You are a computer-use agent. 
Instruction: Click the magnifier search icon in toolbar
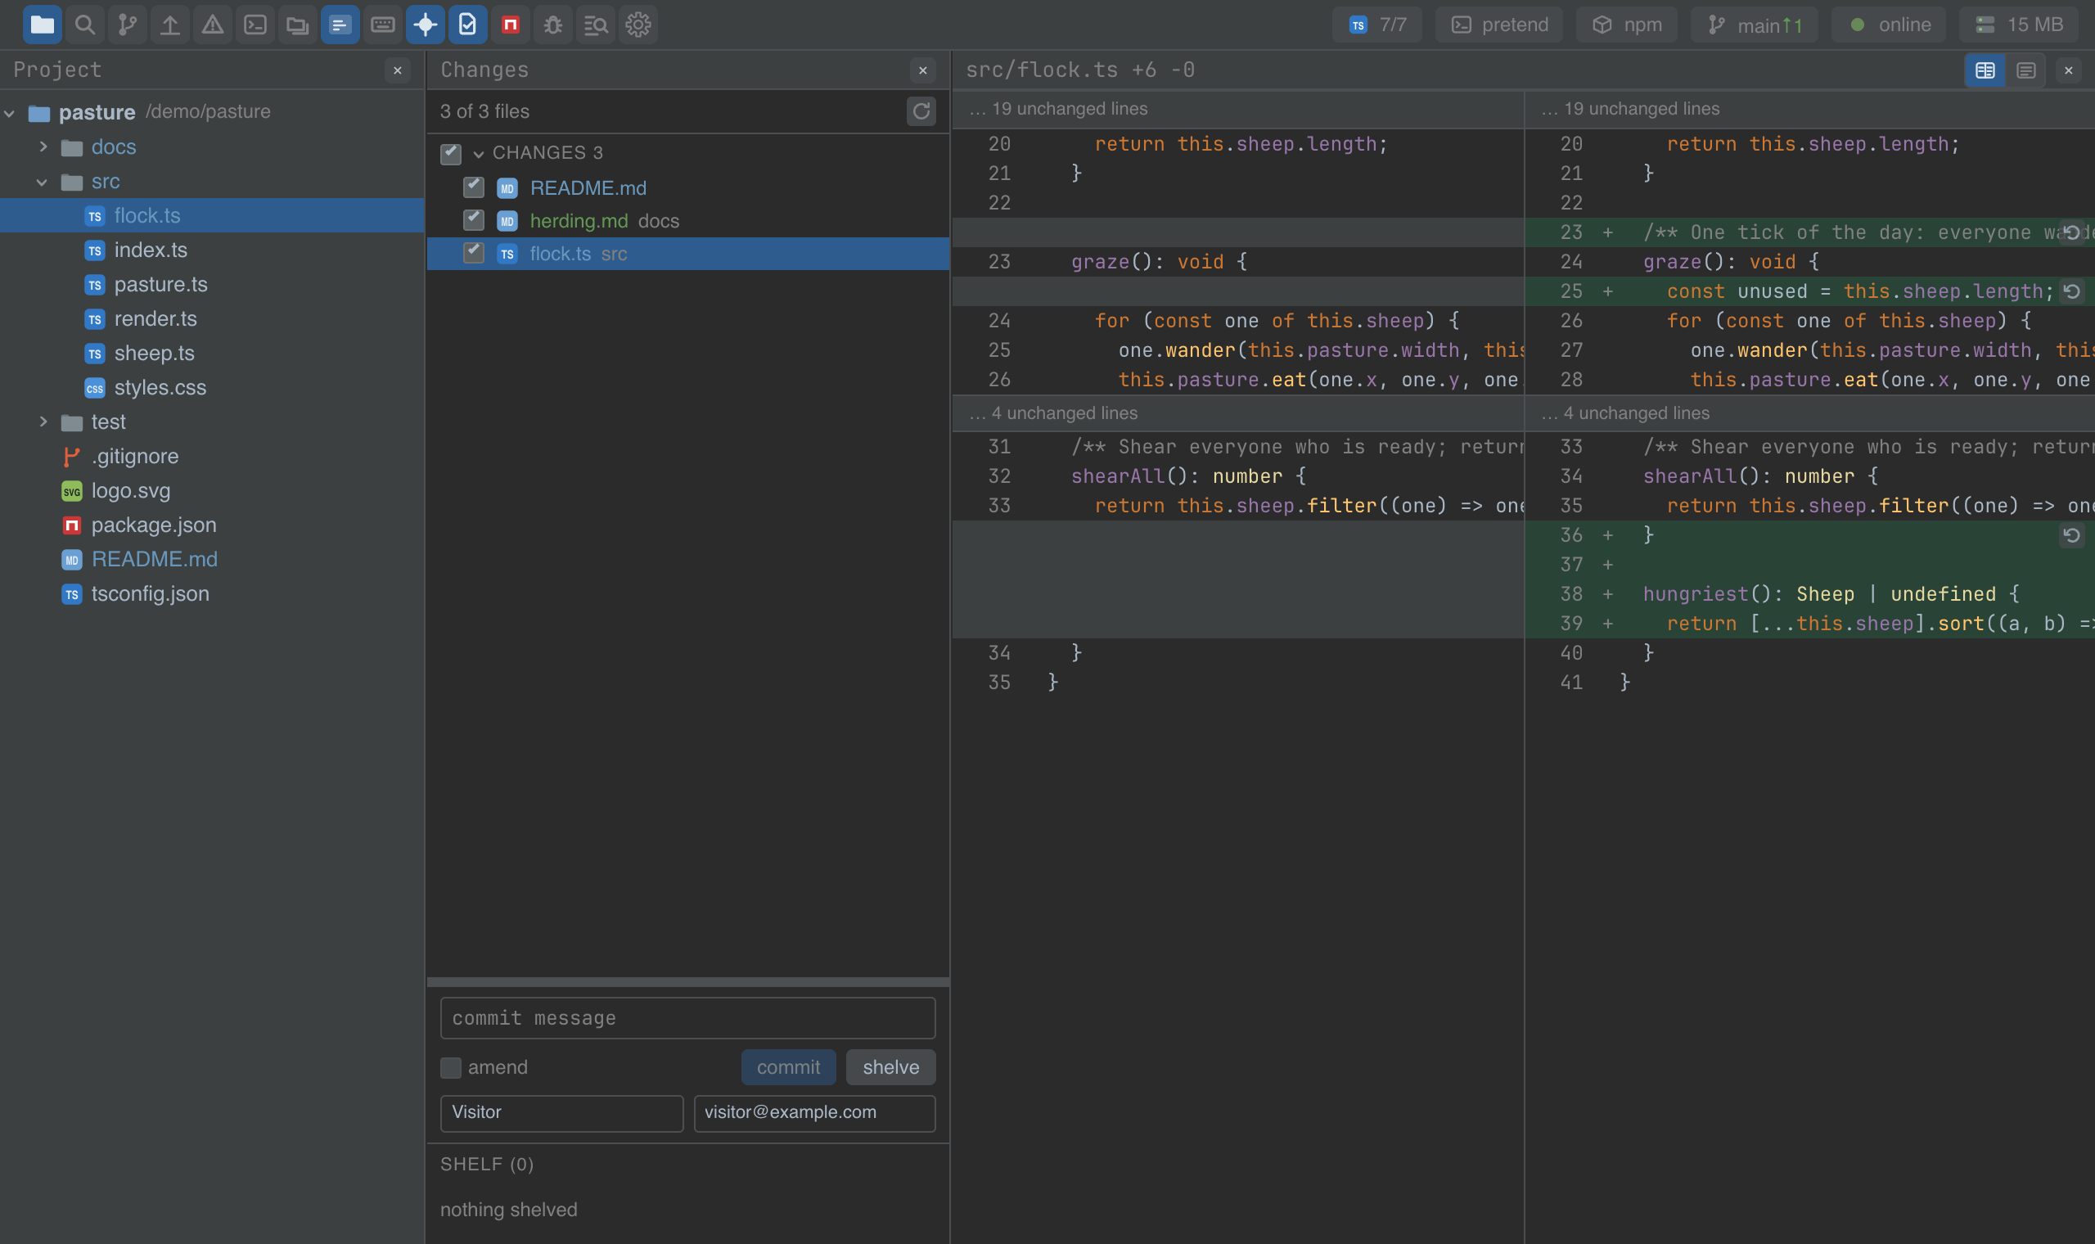coord(84,25)
